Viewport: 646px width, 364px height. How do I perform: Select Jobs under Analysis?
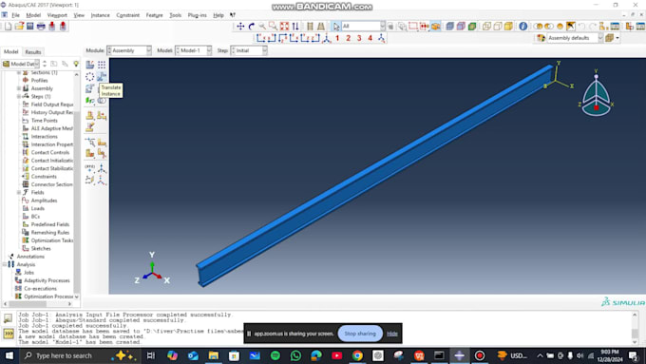coord(28,273)
